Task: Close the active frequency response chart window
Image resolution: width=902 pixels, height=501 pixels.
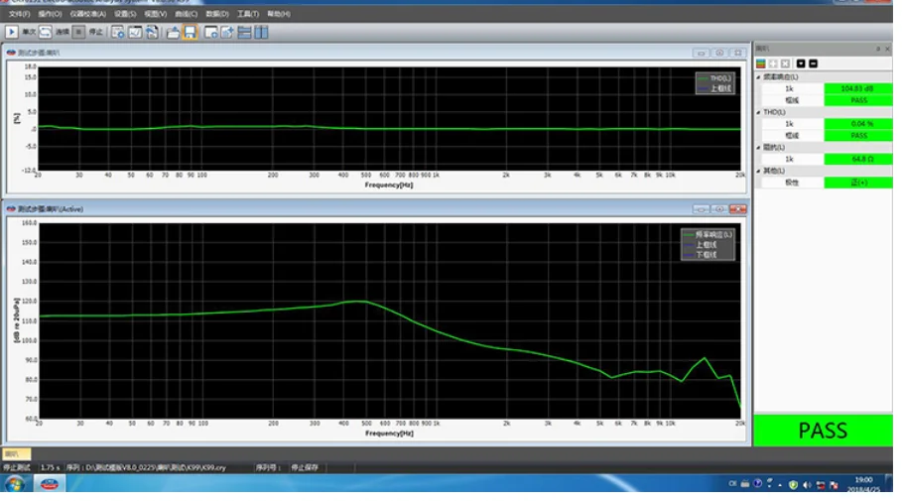Action: pyautogui.click(x=737, y=209)
